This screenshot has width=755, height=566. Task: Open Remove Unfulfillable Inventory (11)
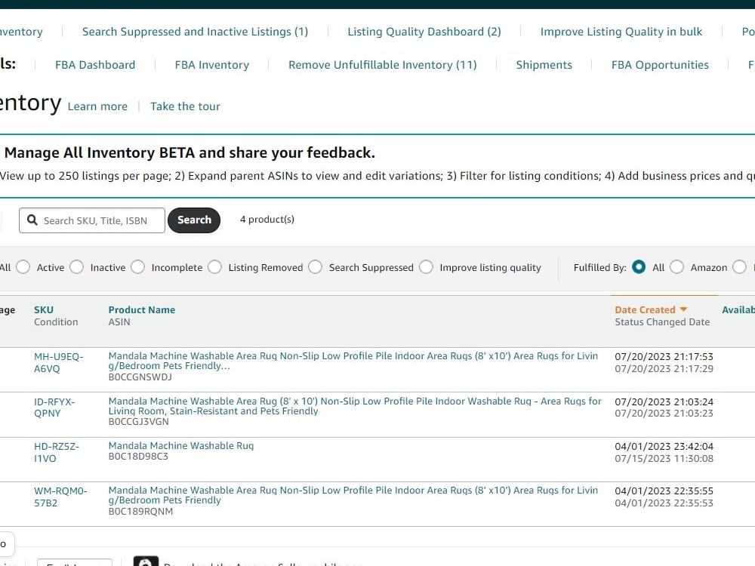(382, 65)
